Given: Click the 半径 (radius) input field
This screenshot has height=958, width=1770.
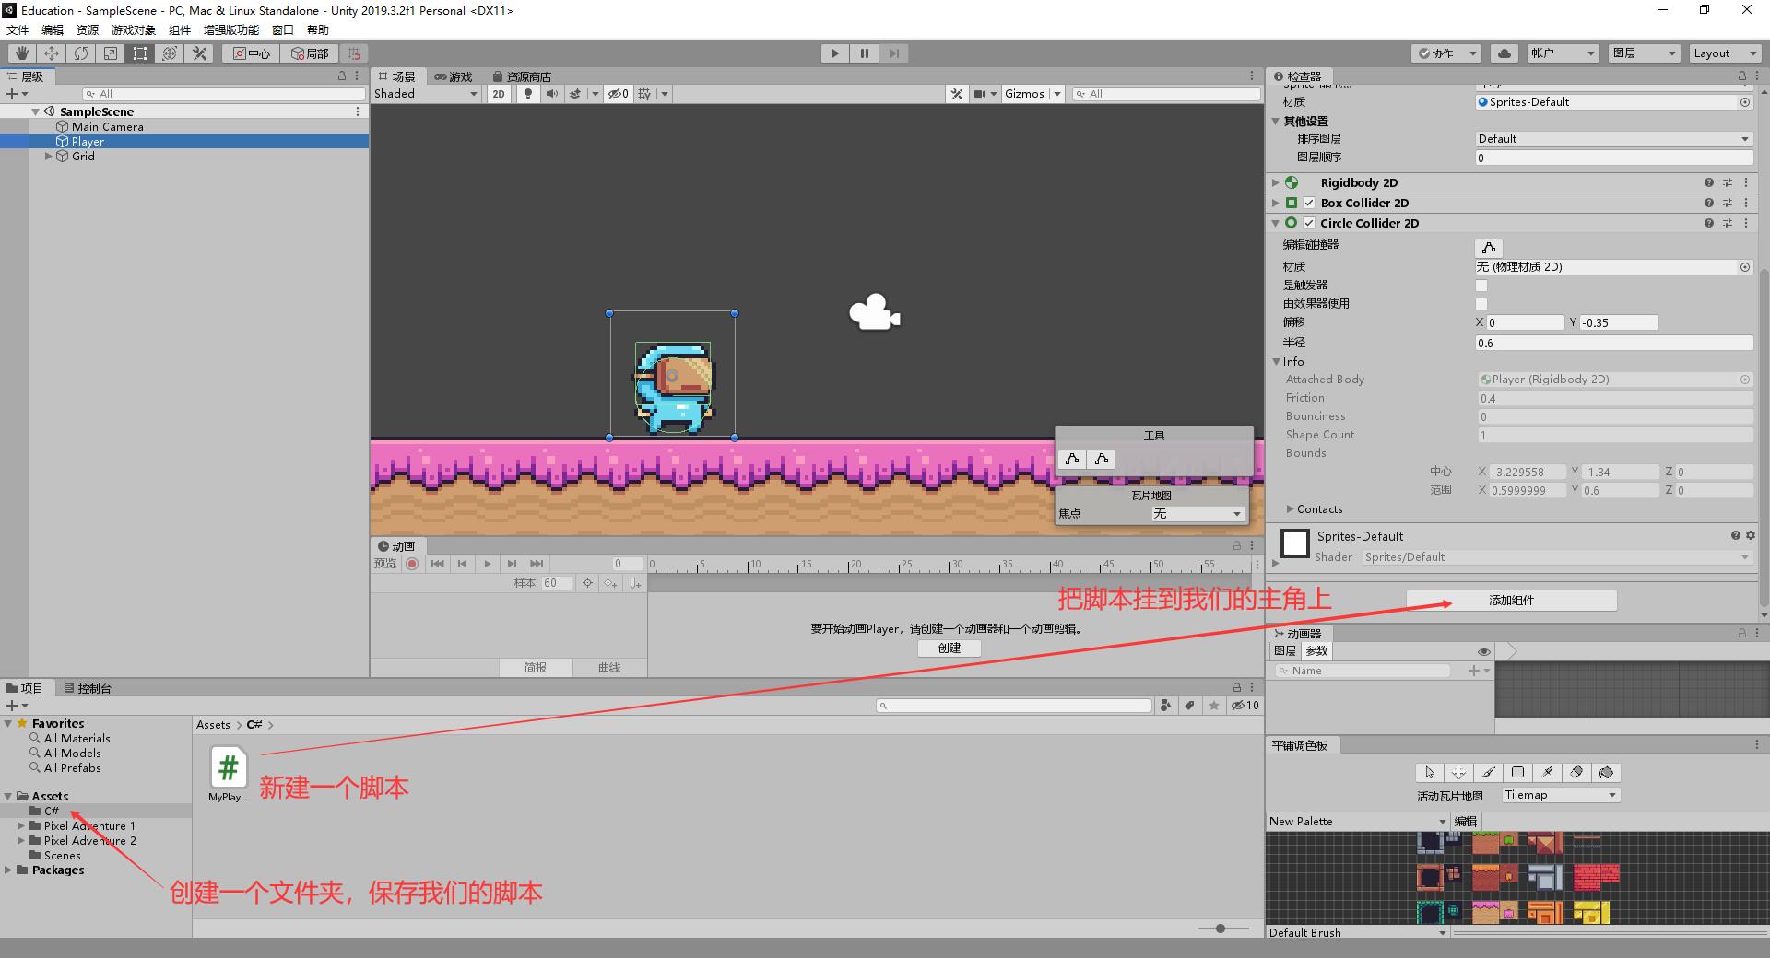Looking at the screenshot, I should (x=1614, y=344).
